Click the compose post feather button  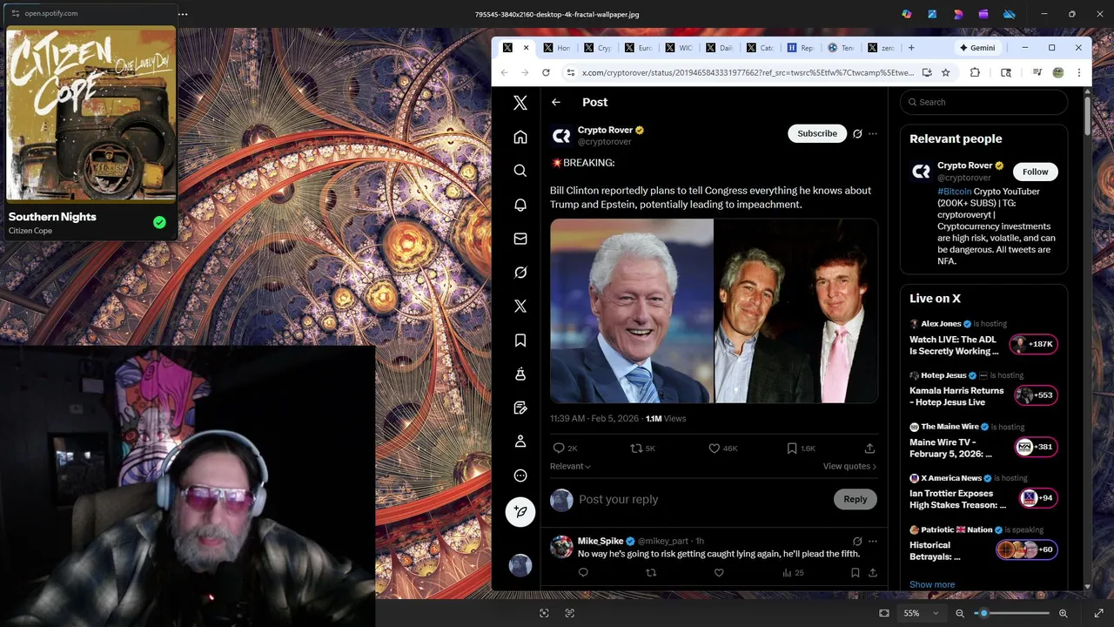(x=520, y=512)
